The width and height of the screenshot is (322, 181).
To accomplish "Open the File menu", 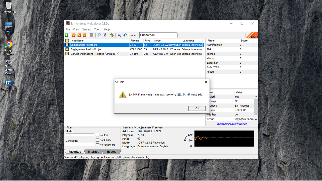I will coord(68,29).
